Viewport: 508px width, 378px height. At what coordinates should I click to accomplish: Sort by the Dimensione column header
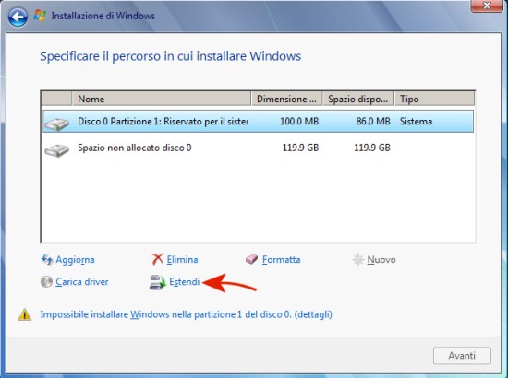286,99
